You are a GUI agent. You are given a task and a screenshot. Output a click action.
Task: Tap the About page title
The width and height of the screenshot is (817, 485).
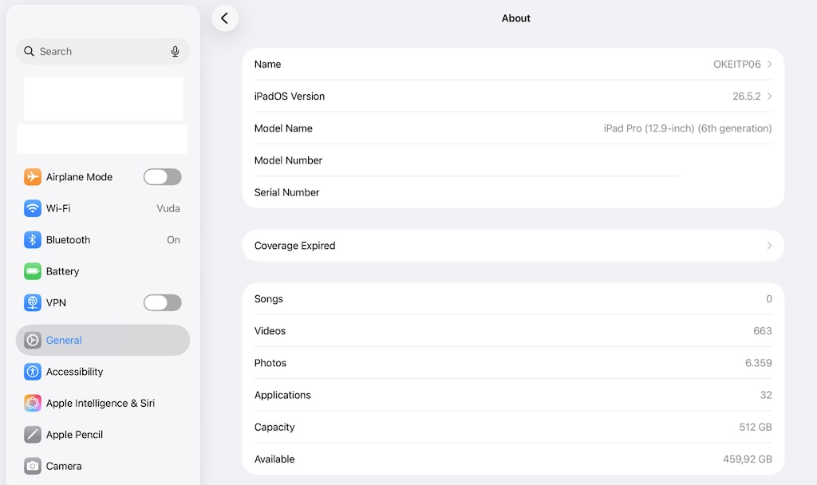pyautogui.click(x=516, y=18)
